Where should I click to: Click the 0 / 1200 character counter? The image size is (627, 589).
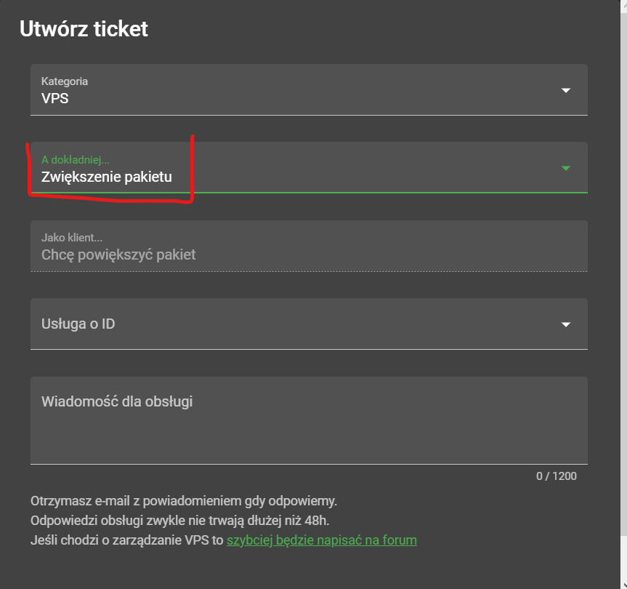click(556, 476)
